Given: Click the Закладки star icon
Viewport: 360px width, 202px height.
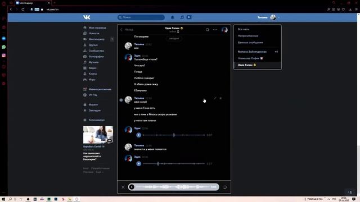Looking at the screenshot, I should [85, 110].
